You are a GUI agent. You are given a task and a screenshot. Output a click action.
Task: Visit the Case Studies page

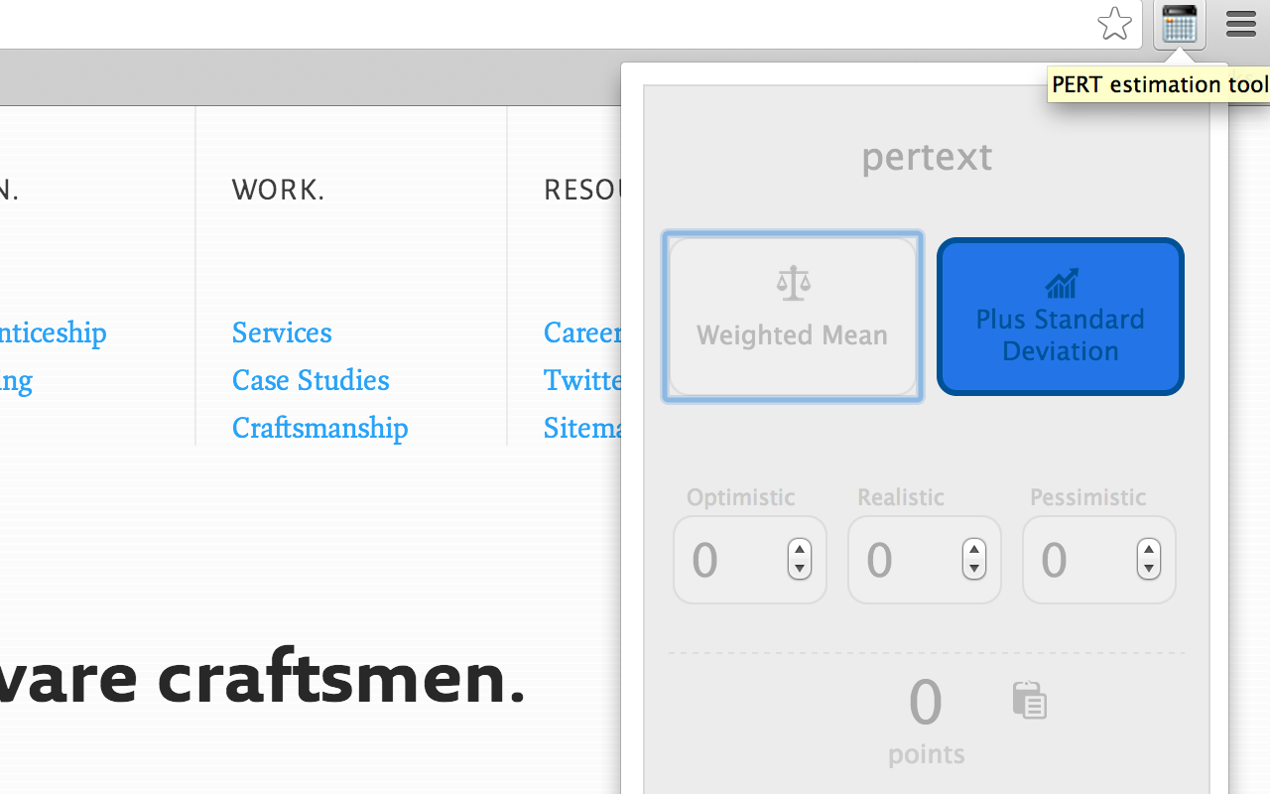click(x=310, y=380)
